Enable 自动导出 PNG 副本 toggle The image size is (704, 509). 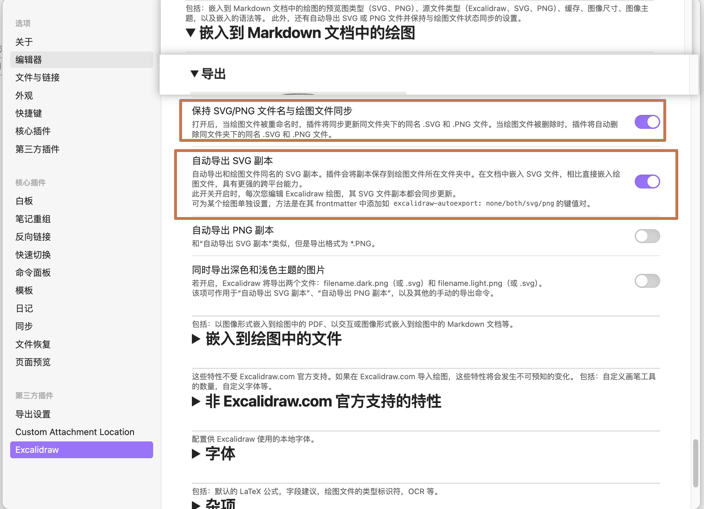tap(647, 236)
